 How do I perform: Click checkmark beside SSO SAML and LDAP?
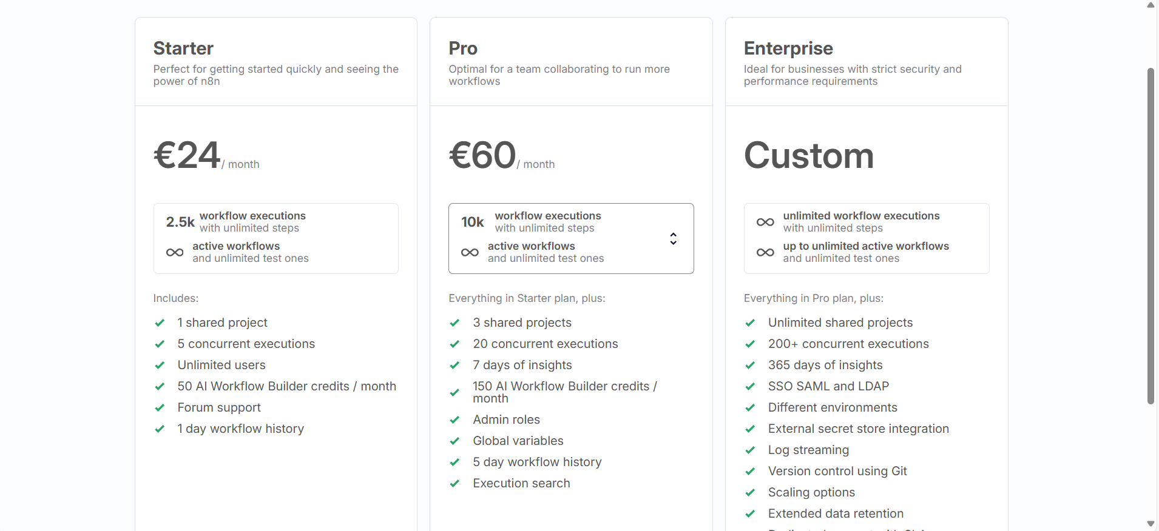(750, 387)
